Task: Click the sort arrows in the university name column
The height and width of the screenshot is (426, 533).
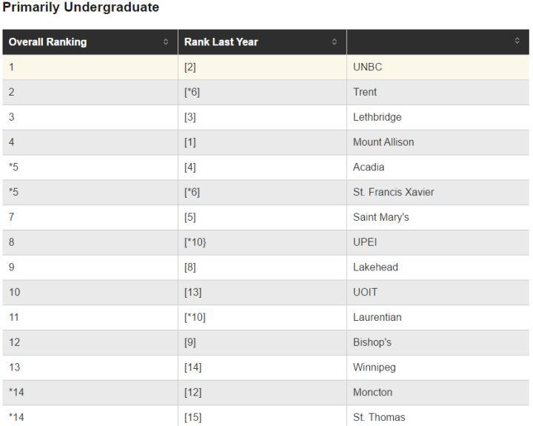Action: click(517, 41)
